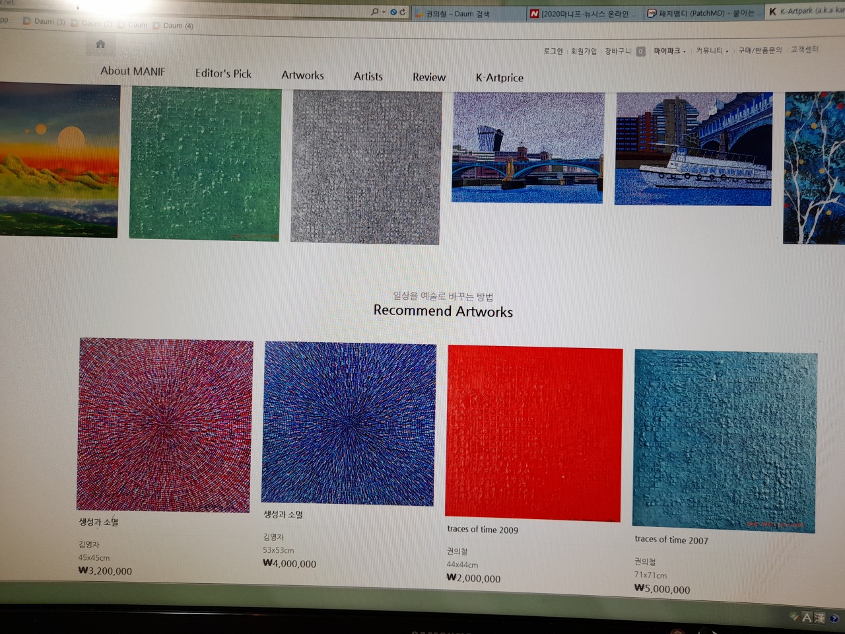Click the ₩2,000,000 price

pos(473,578)
